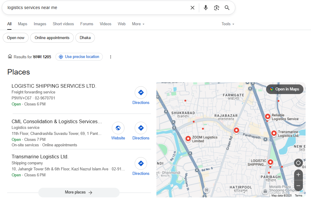Select the Transmarine Logistics Ltd. map pin
The image size is (311, 204).
pos(274,133)
